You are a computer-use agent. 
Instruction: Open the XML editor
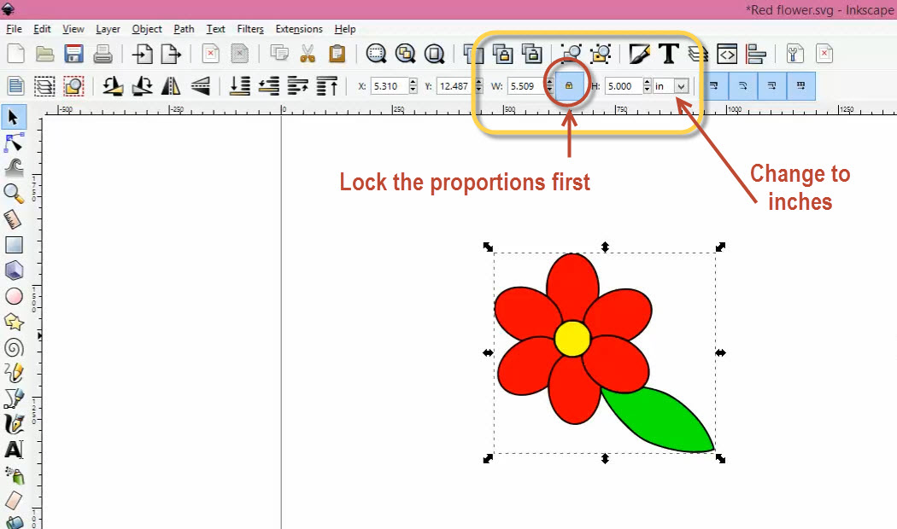pos(726,54)
